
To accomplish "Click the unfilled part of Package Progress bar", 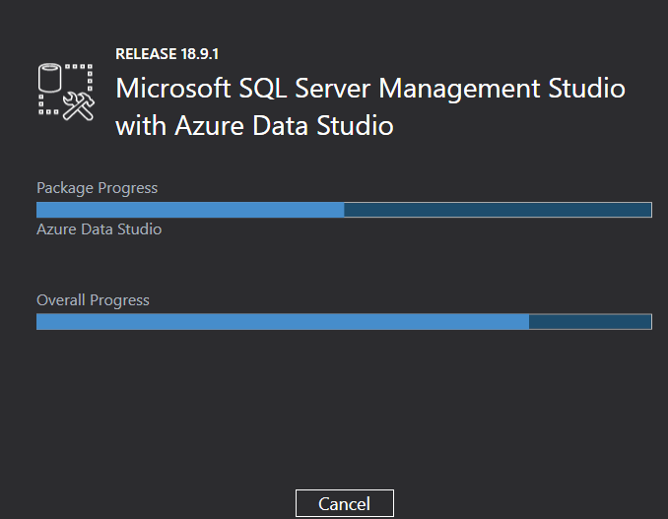I will tap(498, 210).
